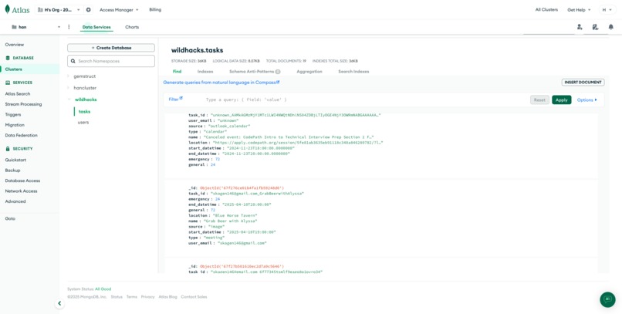Click the Reset query button

tap(539, 100)
